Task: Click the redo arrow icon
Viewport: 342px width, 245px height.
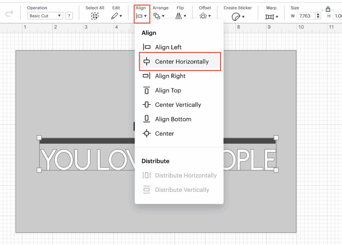Action: 9,13
